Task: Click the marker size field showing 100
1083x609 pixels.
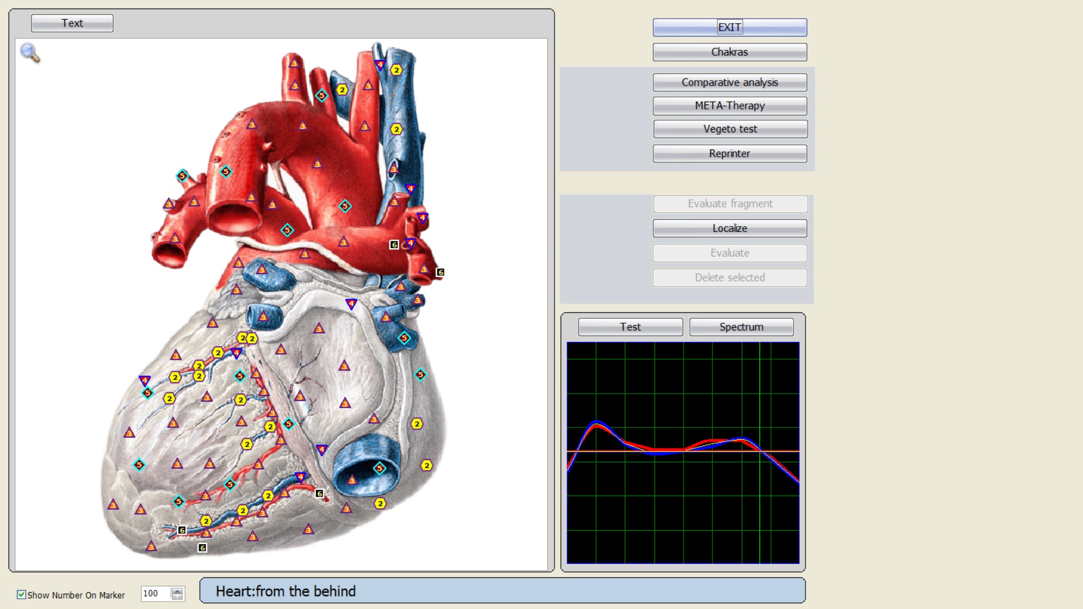Action: (x=155, y=593)
